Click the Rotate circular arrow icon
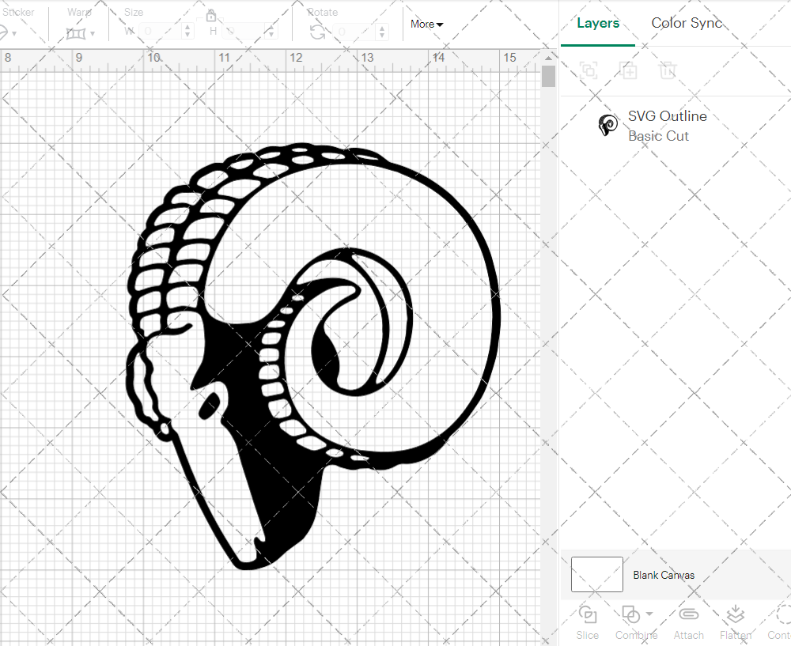This screenshot has width=791, height=646. coord(318,32)
